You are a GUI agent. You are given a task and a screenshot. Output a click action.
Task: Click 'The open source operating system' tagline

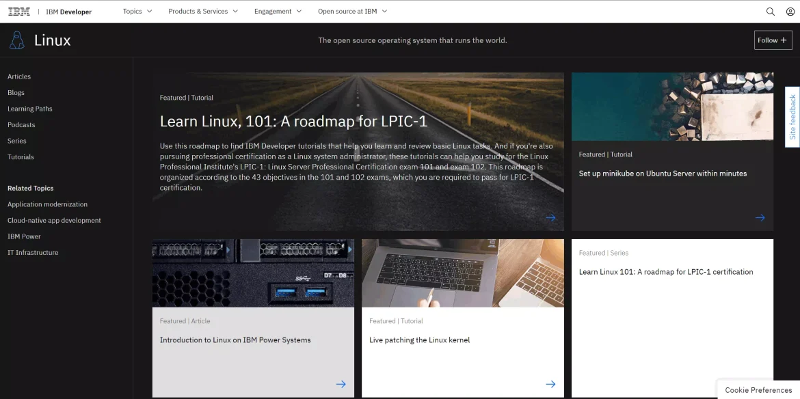point(412,40)
